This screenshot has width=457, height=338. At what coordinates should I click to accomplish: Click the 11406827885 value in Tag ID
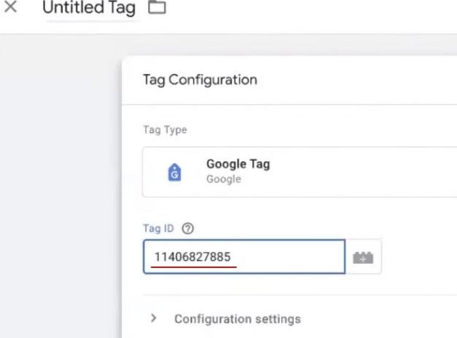coord(195,256)
